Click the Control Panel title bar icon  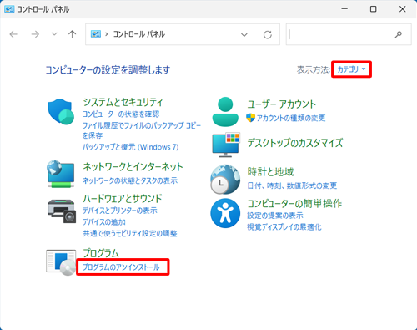[9, 9]
